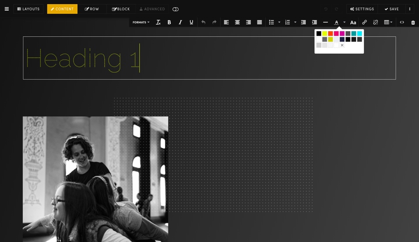419x242 pixels.
Task: Open the Formats dropdown
Action: coord(141,22)
